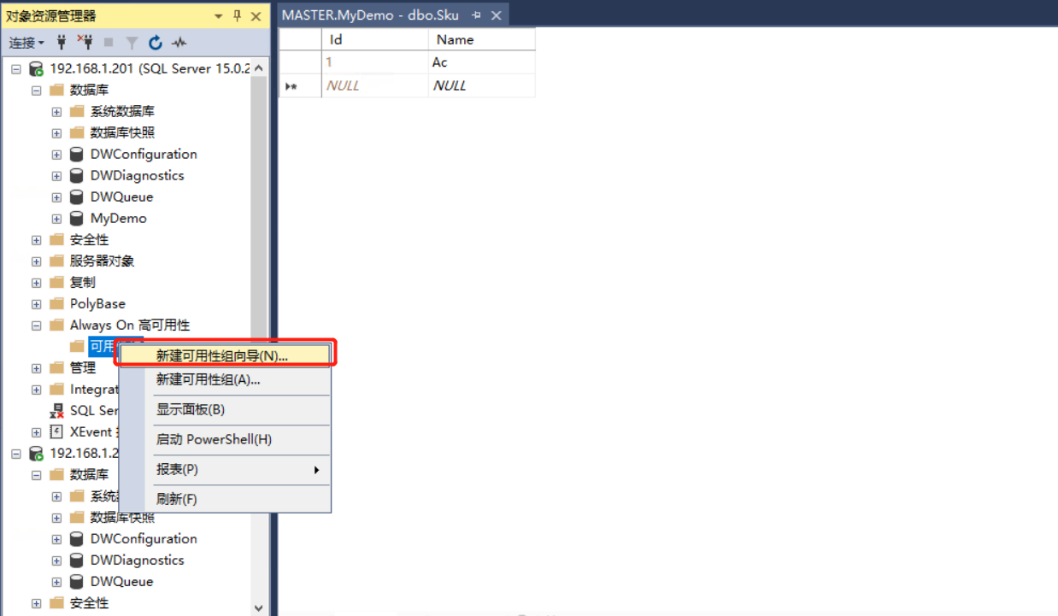This screenshot has height=616, width=1058.
Task: Expand the MyDemo database node
Action: pos(56,218)
